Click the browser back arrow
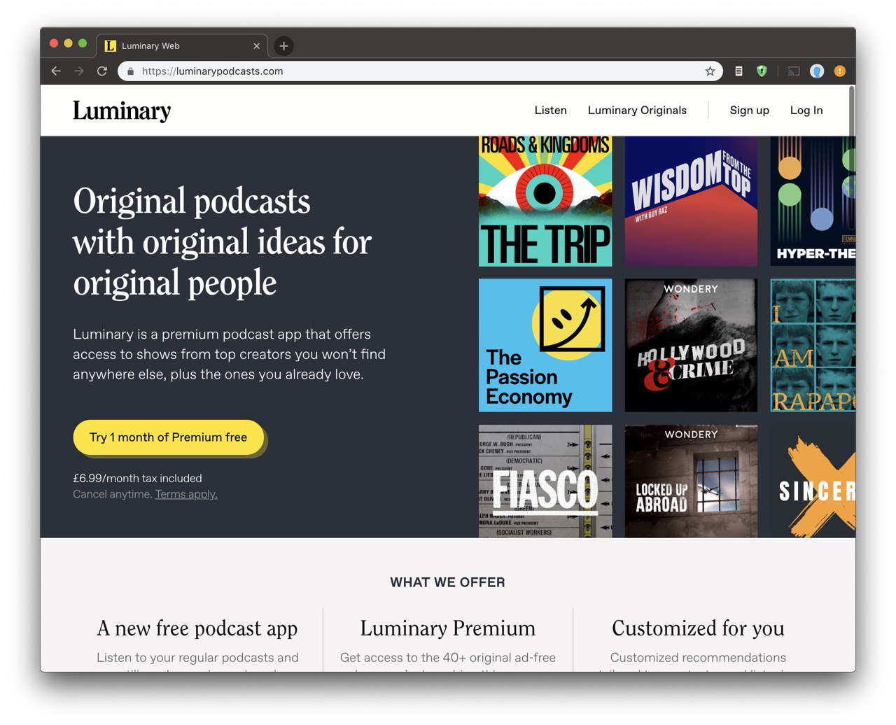Screen dimensions: 896x725 56,71
